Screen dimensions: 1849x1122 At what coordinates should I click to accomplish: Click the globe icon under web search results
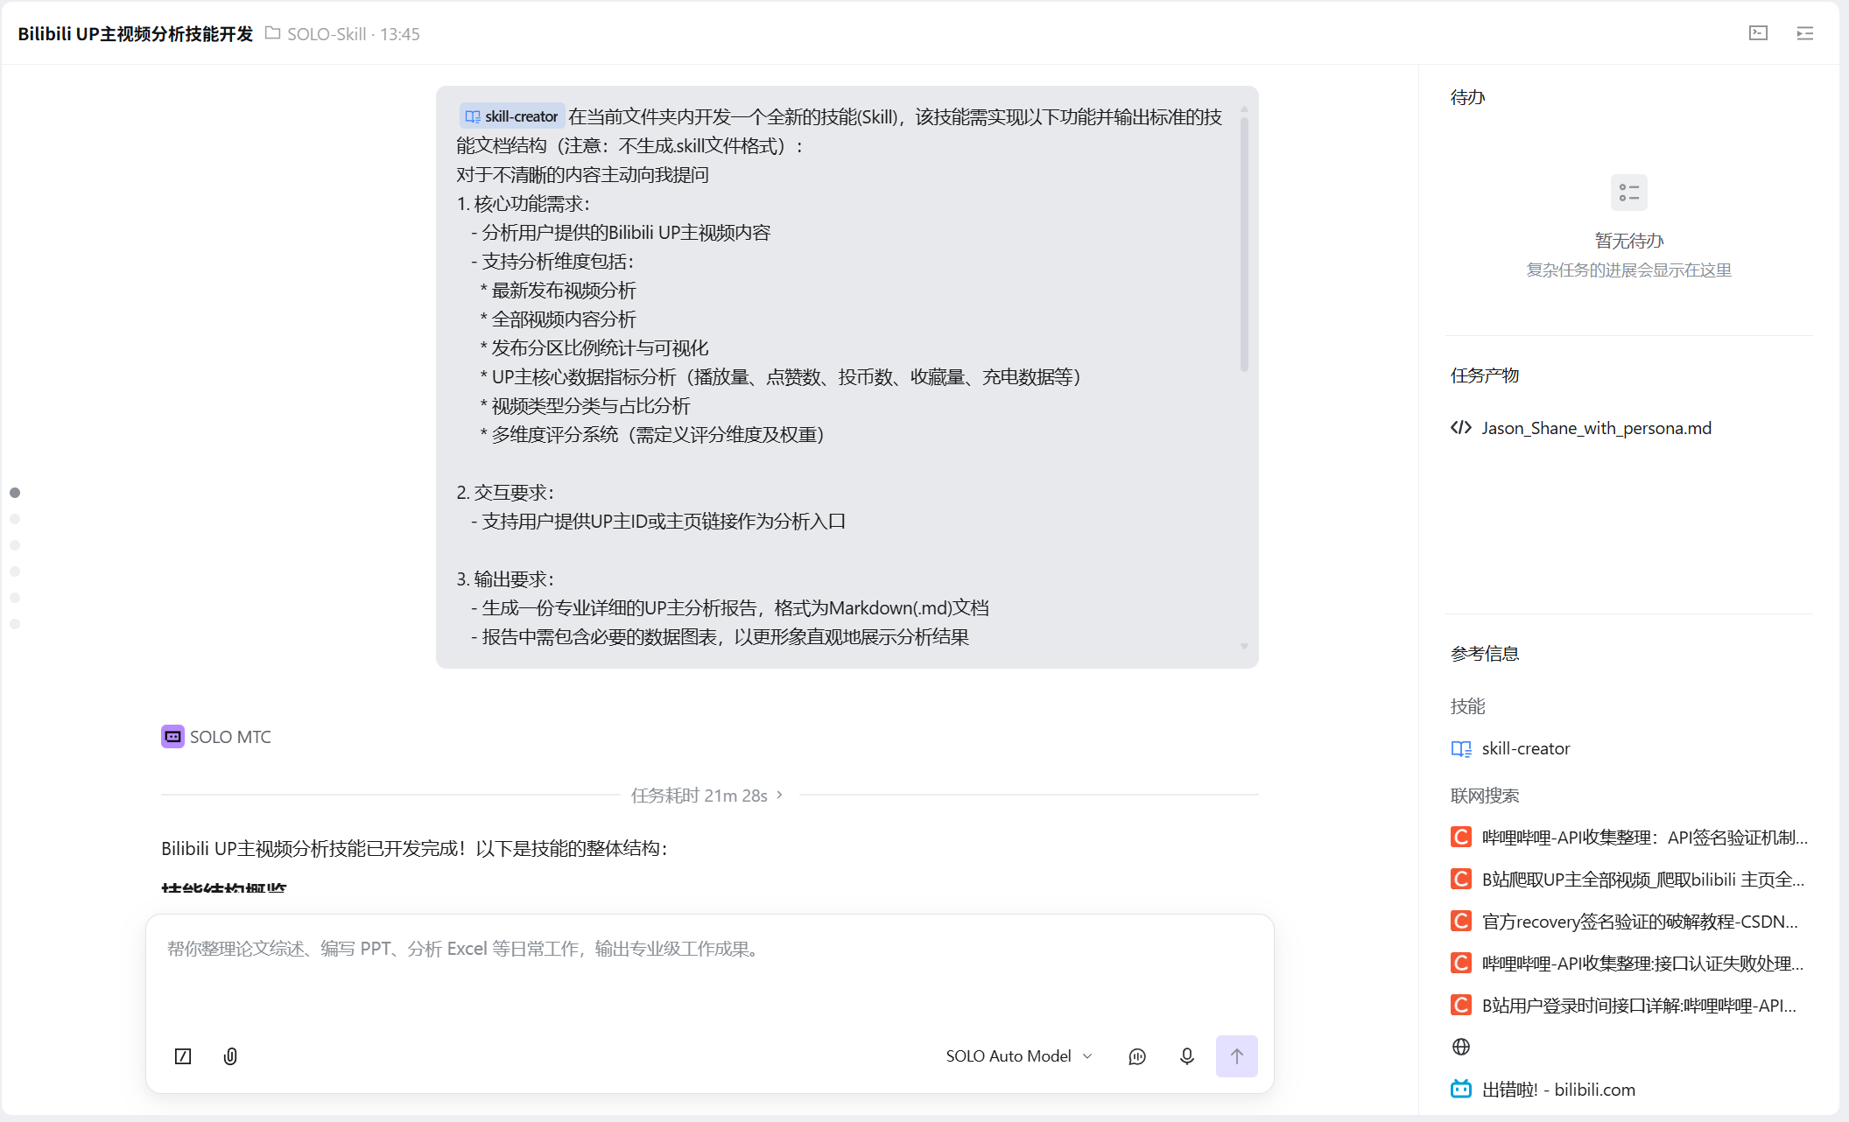[x=1461, y=1047]
